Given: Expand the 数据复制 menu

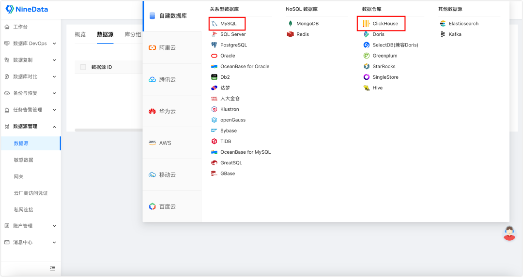Looking at the screenshot, I should [31, 60].
